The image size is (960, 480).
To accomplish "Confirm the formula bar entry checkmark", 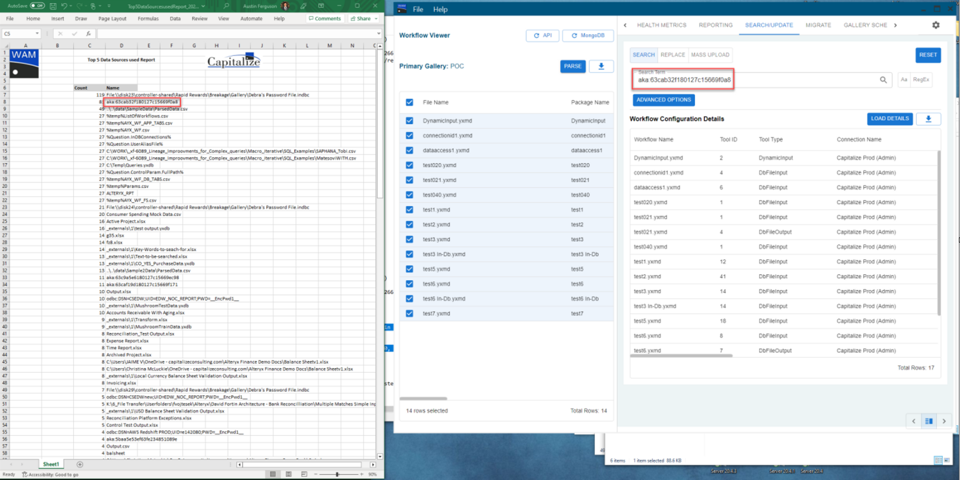I will click(x=74, y=34).
